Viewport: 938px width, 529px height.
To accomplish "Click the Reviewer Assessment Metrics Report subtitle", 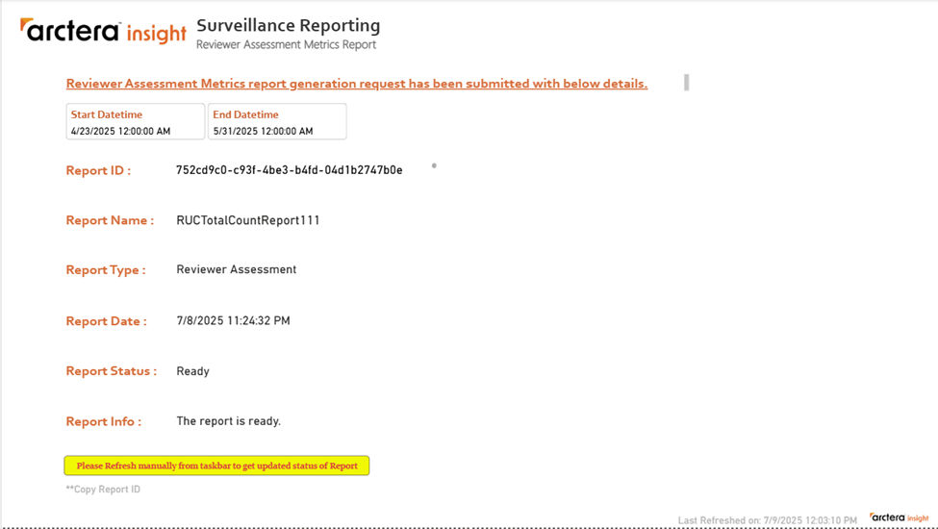I will (x=287, y=45).
